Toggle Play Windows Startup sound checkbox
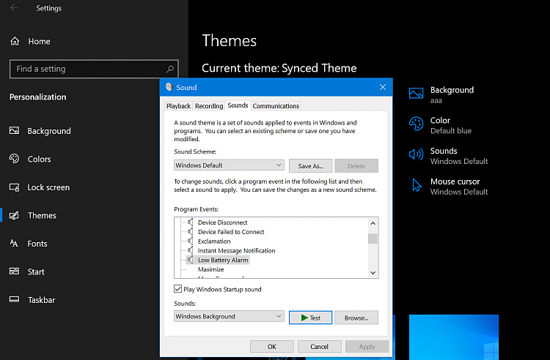 coord(178,289)
